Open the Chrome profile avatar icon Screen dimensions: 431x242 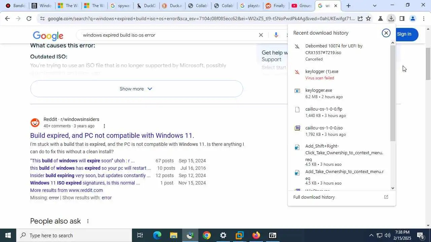click(x=413, y=19)
